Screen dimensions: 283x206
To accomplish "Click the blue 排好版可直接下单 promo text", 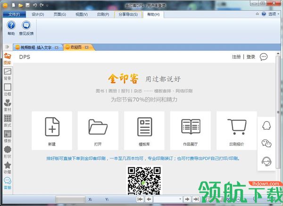I will (x=143, y=158).
